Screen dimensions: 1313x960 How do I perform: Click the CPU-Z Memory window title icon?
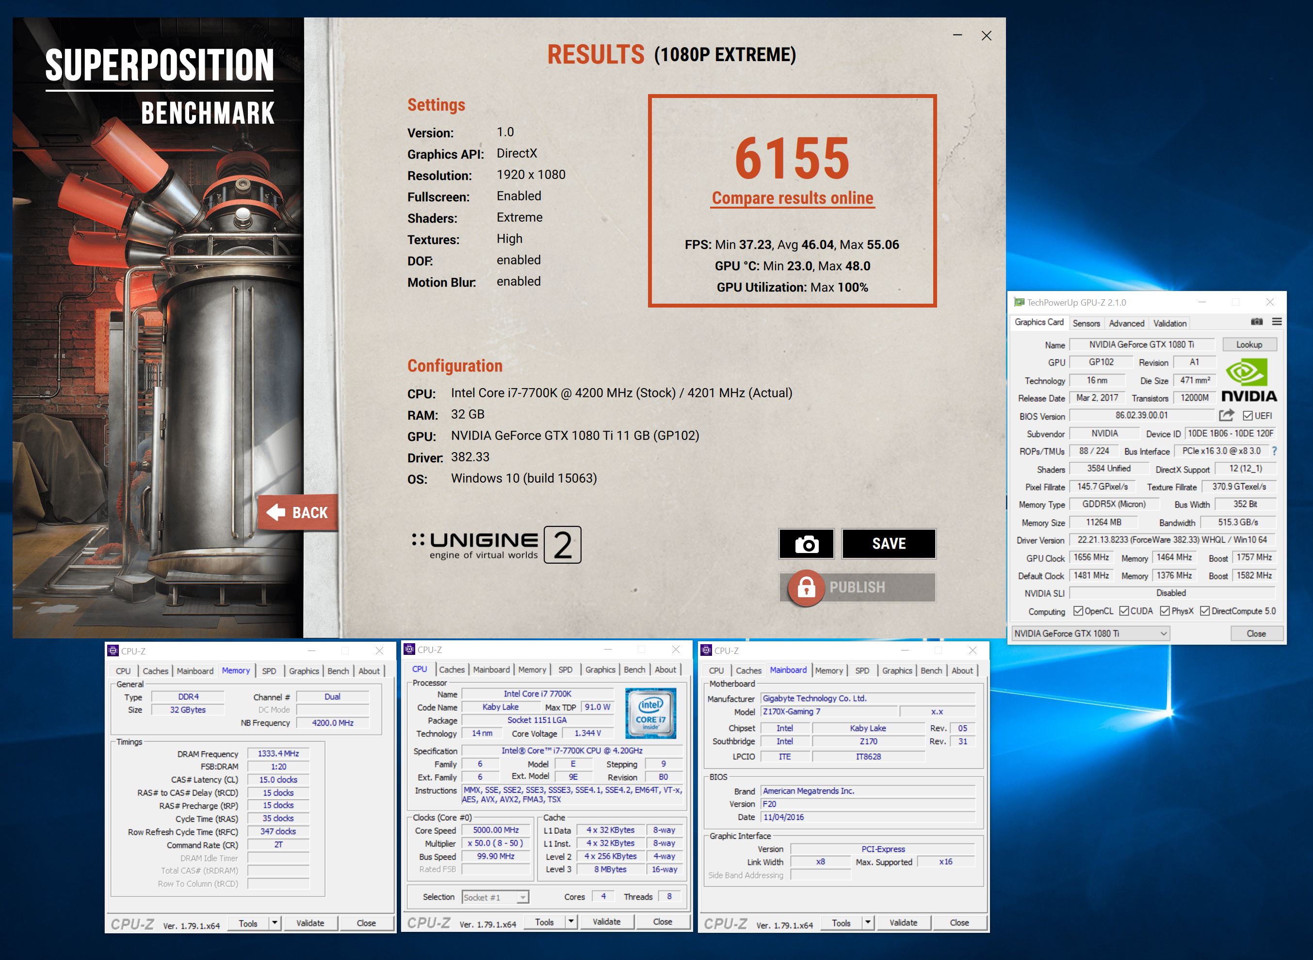[x=113, y=651]
